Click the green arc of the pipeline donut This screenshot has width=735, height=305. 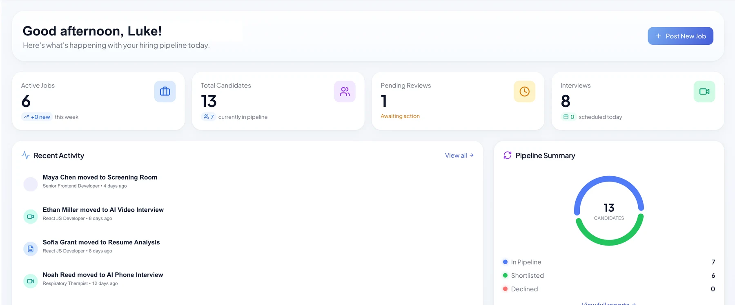[609, 242]
